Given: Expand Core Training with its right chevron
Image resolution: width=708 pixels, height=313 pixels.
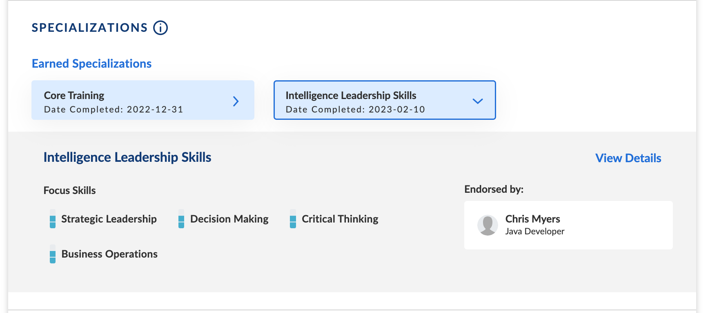Looking at the screenshot, I should point(236,101).
